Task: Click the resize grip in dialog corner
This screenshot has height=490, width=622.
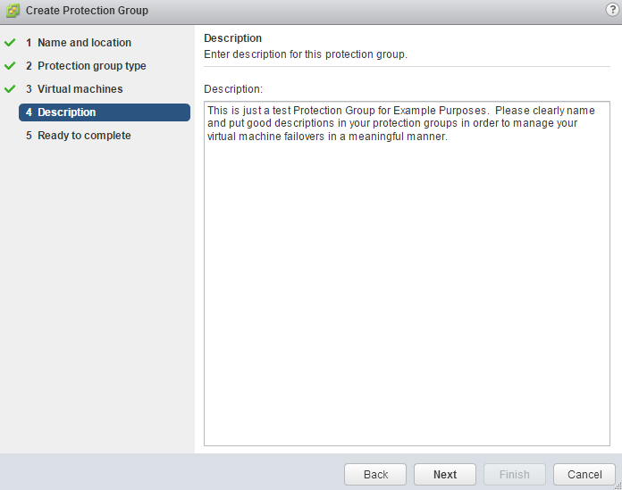Action: (617, 485)
